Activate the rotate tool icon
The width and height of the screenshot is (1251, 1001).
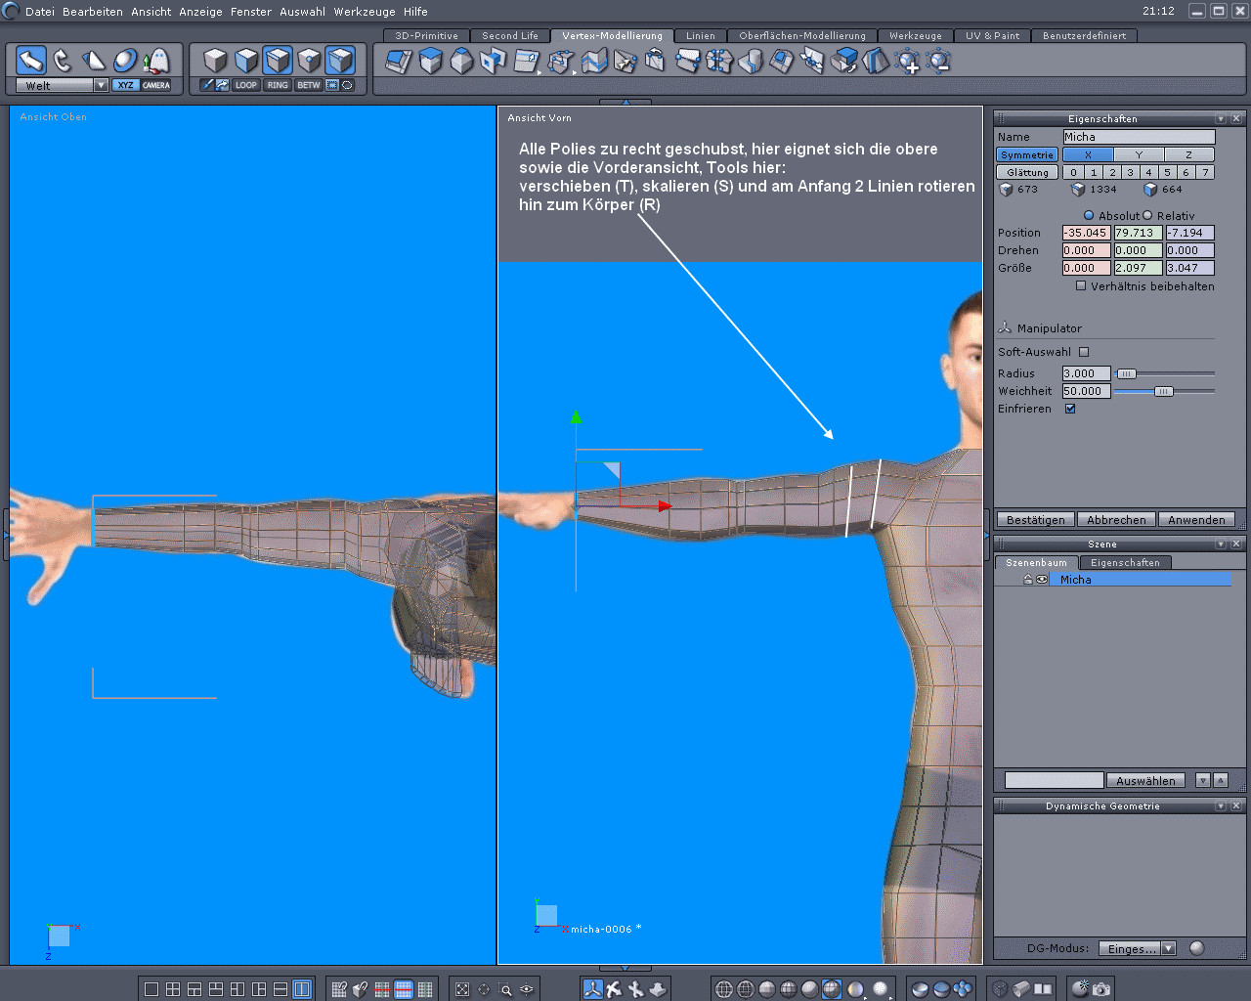click(63, 61)
